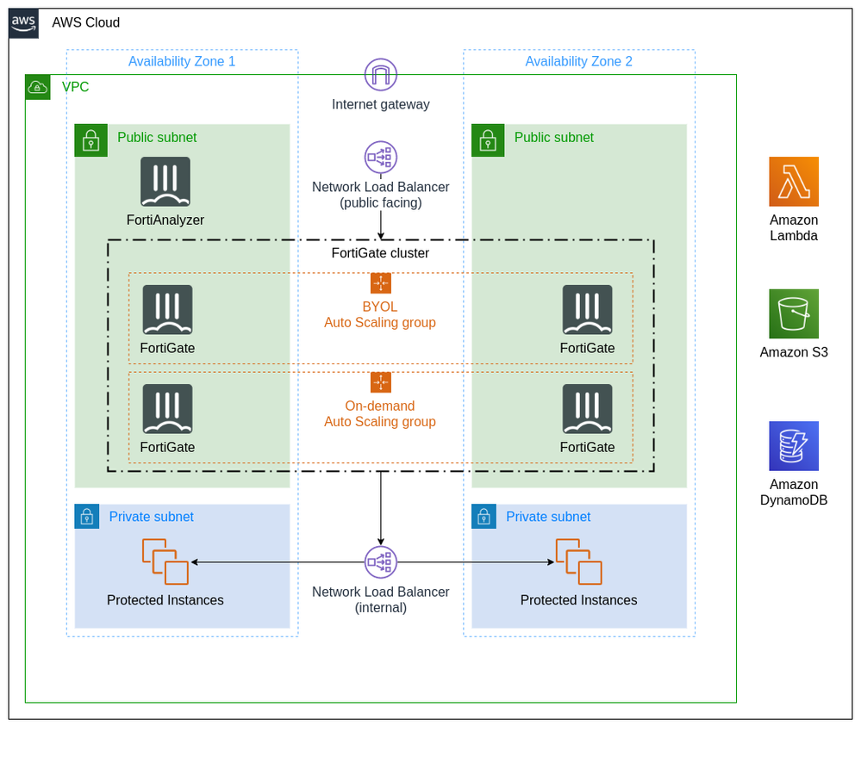Click the FortiGate cluster label

[380, 253]
